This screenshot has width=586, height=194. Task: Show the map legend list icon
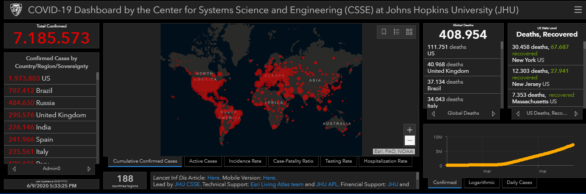397,32
